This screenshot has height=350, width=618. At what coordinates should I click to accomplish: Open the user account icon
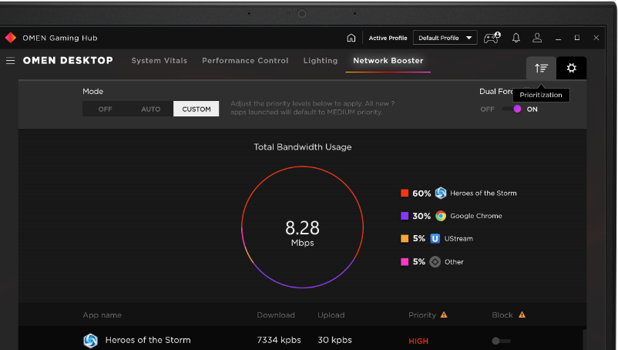(x=537, y=38)
